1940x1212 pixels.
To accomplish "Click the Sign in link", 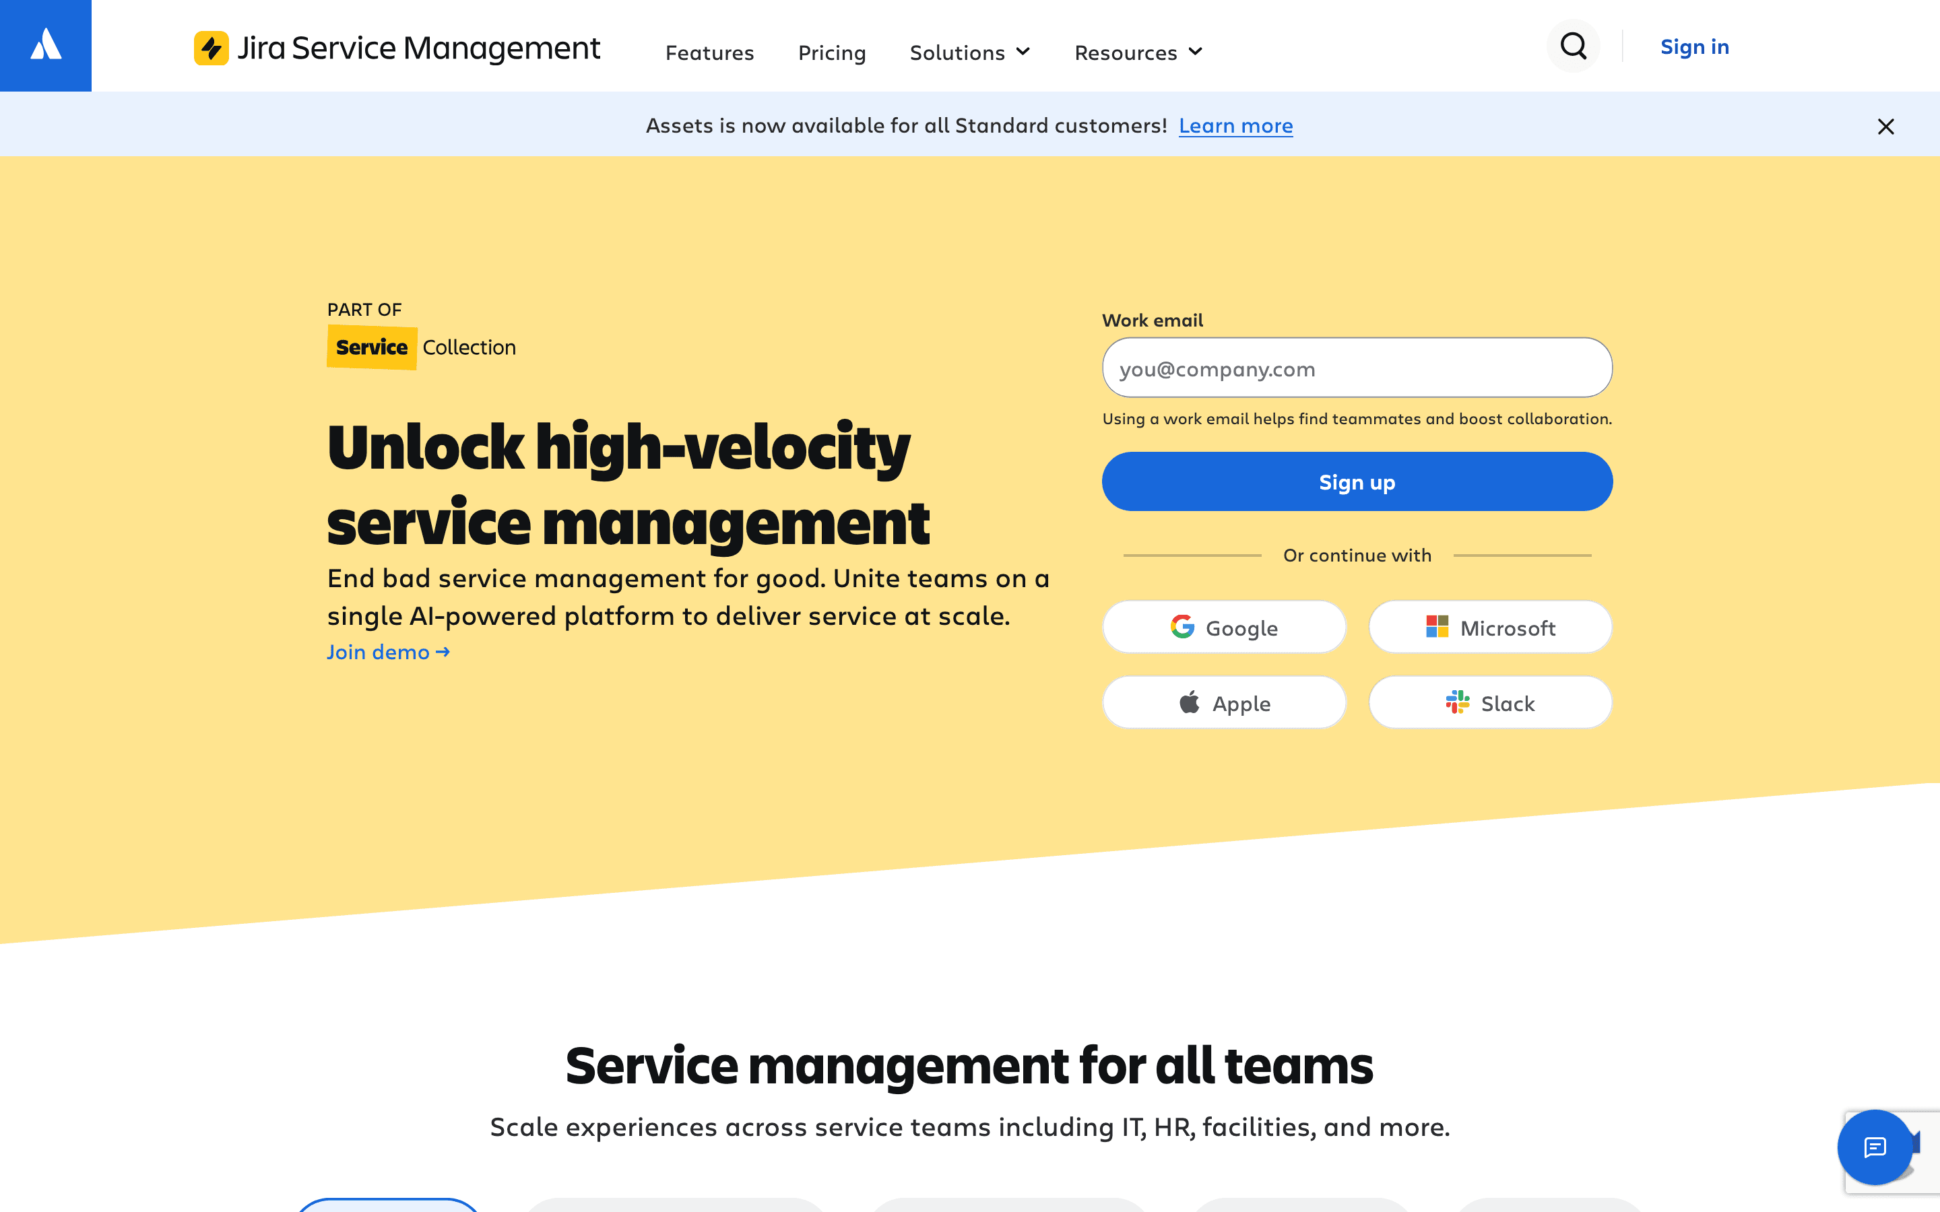I will point(1695,46).
